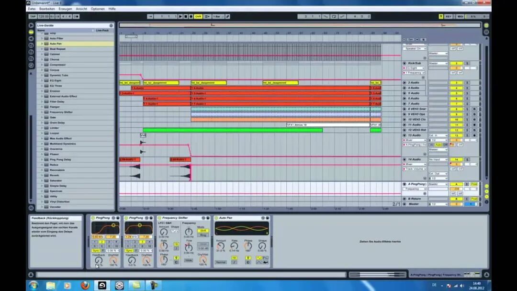This screenshot has height=291, width=517.
Task: Open the Optionen menu
Action: pos(98,9)
